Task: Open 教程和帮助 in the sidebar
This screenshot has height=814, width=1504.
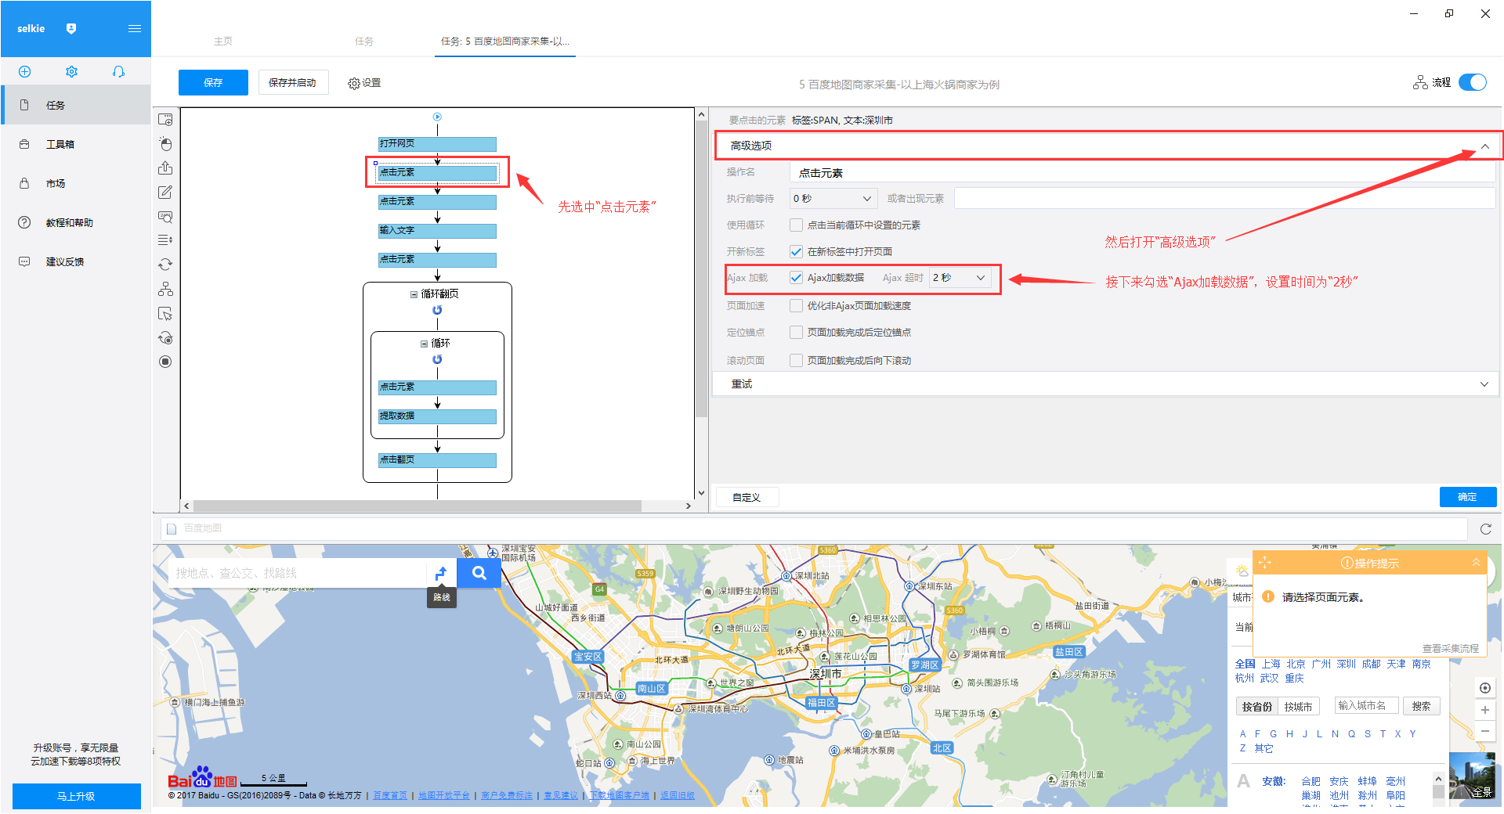Action: (75, 222)
